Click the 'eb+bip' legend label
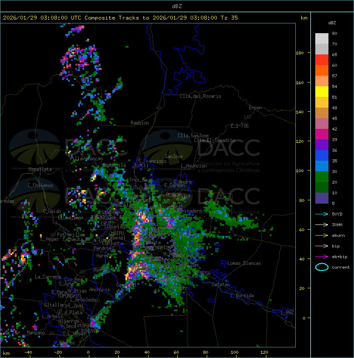This screenshot has width=354, height=358. click(x=340, y=257)
